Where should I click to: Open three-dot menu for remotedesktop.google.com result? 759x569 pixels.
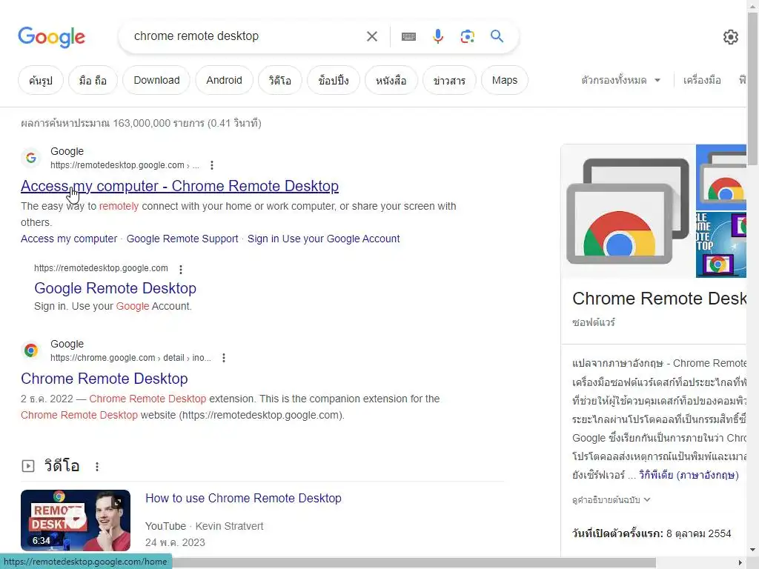tap(211, 165)
